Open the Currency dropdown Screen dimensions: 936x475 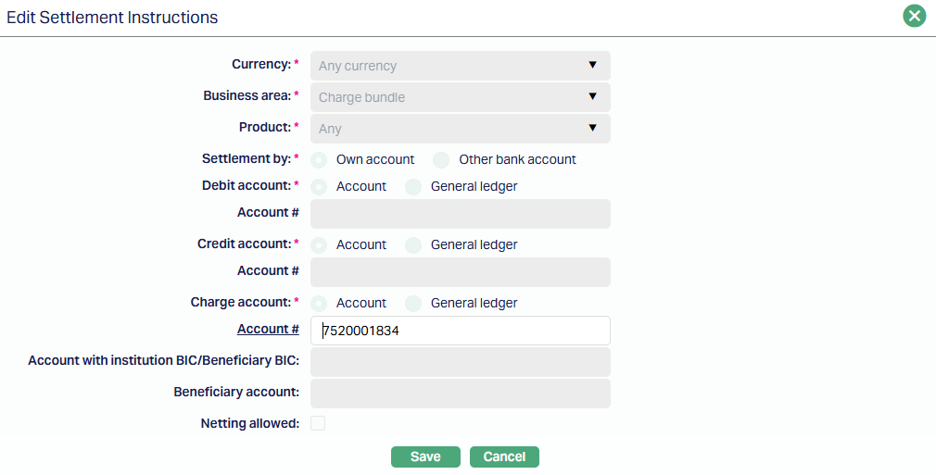460,66
